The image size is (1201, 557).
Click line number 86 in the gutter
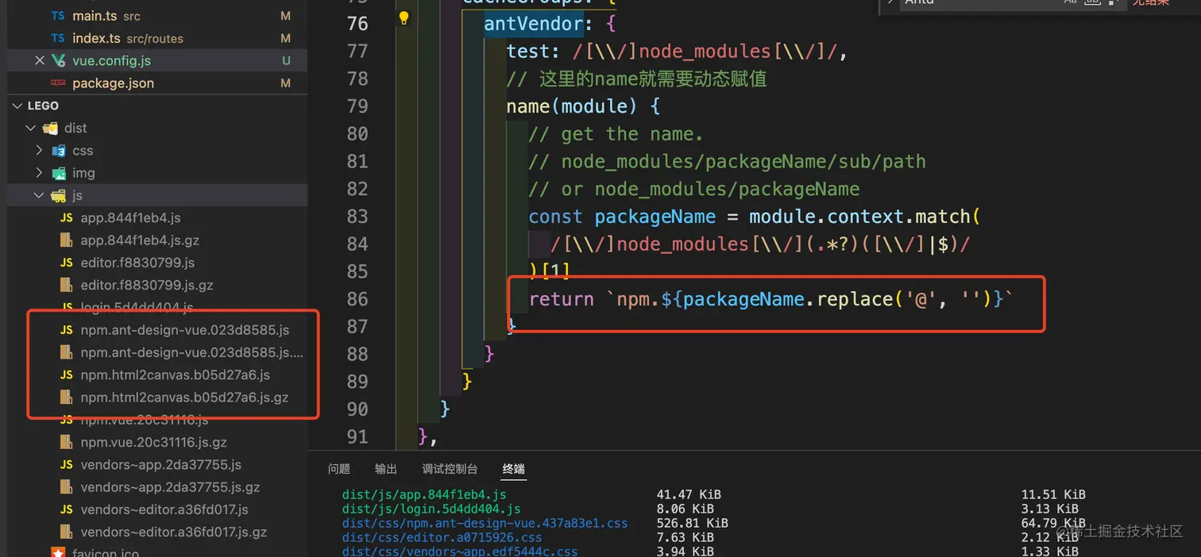(x=357, y=299)
